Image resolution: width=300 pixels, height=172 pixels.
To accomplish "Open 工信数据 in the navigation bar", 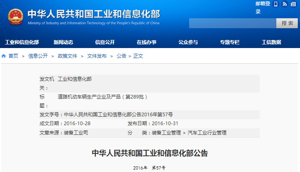I will tap(271, 42).
